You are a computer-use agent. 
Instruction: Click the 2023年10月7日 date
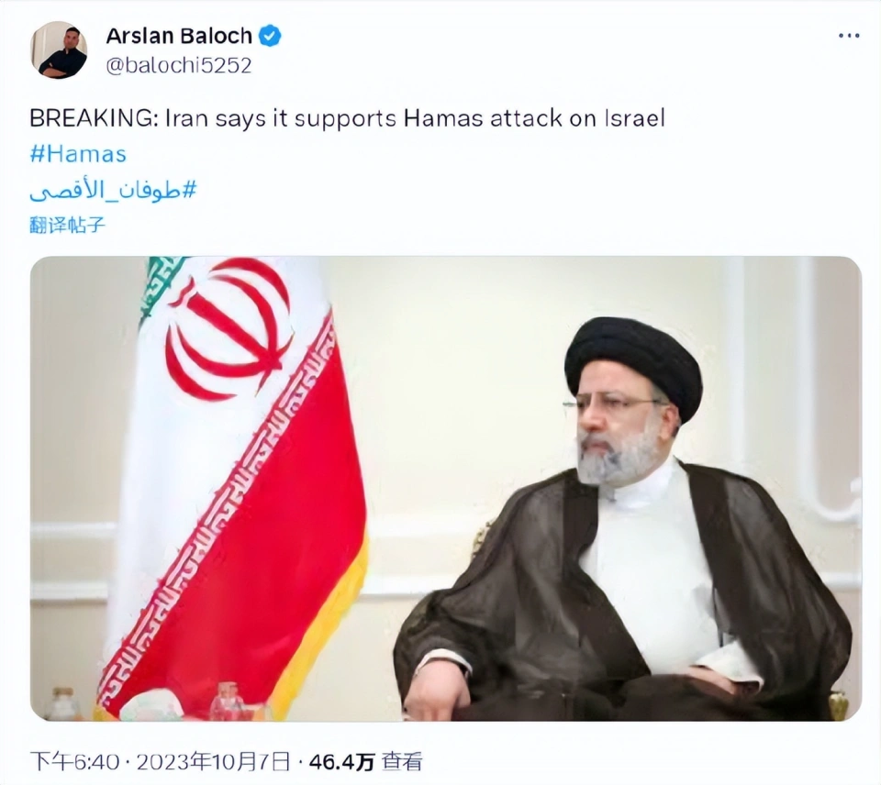tap(214, 762)
